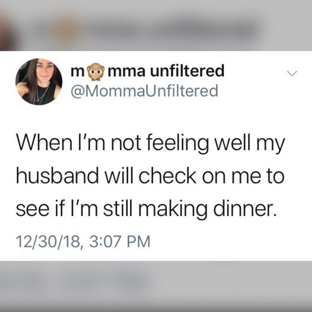This screenshot has width=312, height=312.
Task: Click the word 'check' in the tweet
Action: pos(167,176)
